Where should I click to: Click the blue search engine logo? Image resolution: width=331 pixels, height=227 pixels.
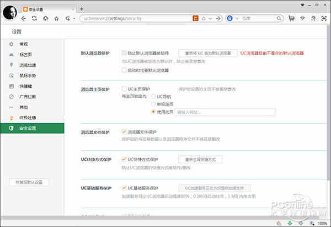[x=229, y=18]
